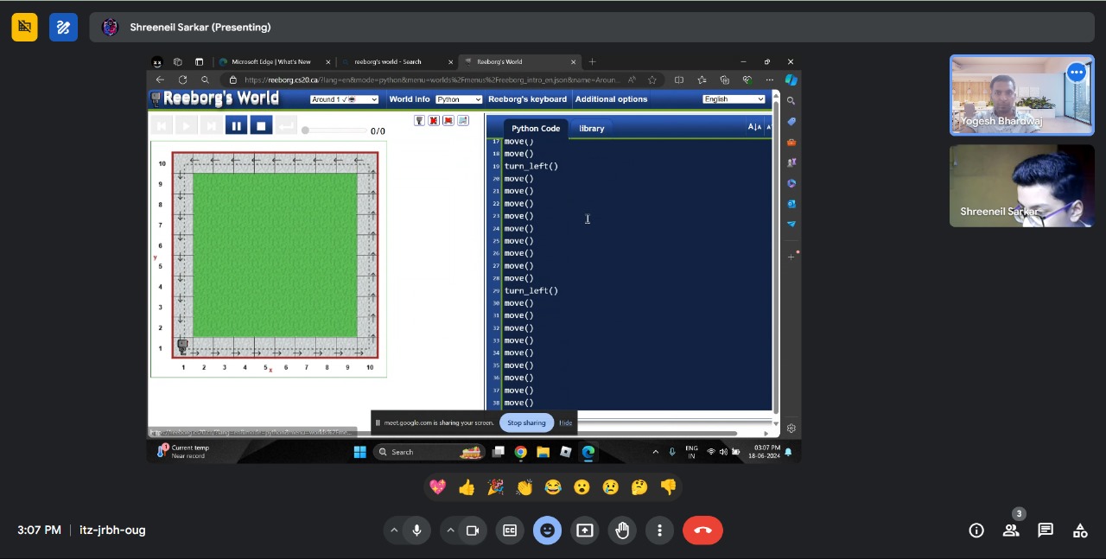
Task: Toggle Edge split screen icon
Action: click(678, 80)
